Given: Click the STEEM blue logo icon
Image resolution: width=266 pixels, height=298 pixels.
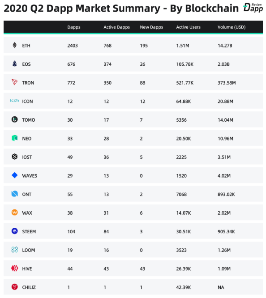Looking at the screenshot, I should [15, 231].
